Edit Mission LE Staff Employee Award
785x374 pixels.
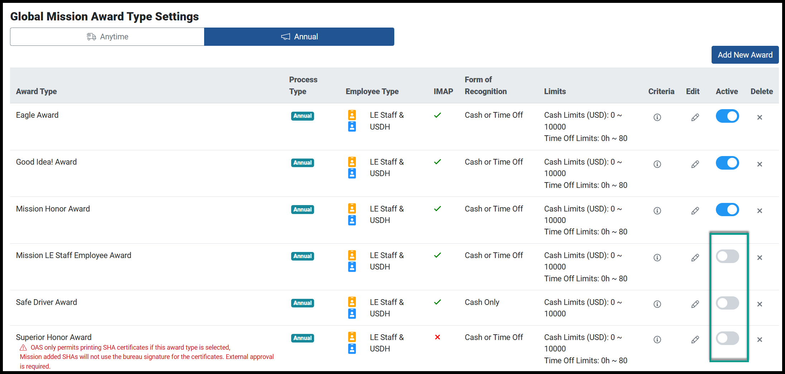[x=695, y=257]
